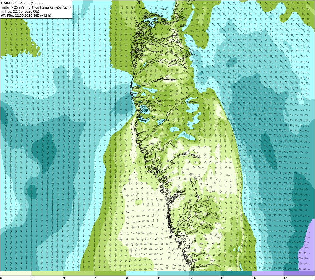Image resolution: width=315 pixels, height=280 pixels.
Task: Click the legend scale label '0'
Action: click(1, 278)
